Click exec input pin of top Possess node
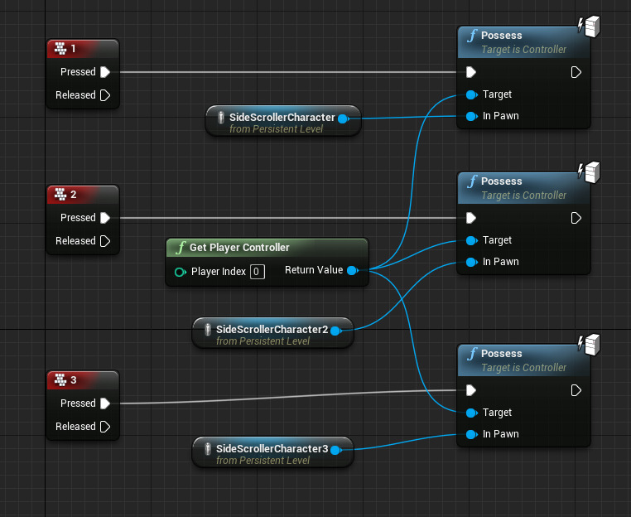Viewport: 631px width, 517px height. click(x=471, y=72)
